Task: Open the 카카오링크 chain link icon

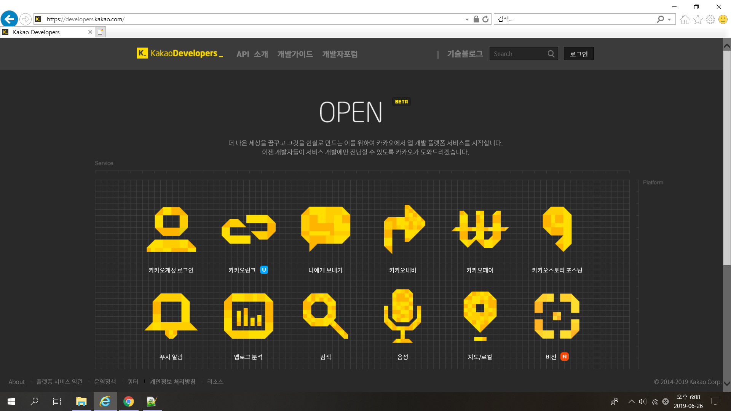Action: (249, 229)
